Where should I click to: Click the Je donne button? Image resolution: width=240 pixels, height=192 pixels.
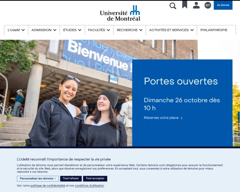click(223, 5)
